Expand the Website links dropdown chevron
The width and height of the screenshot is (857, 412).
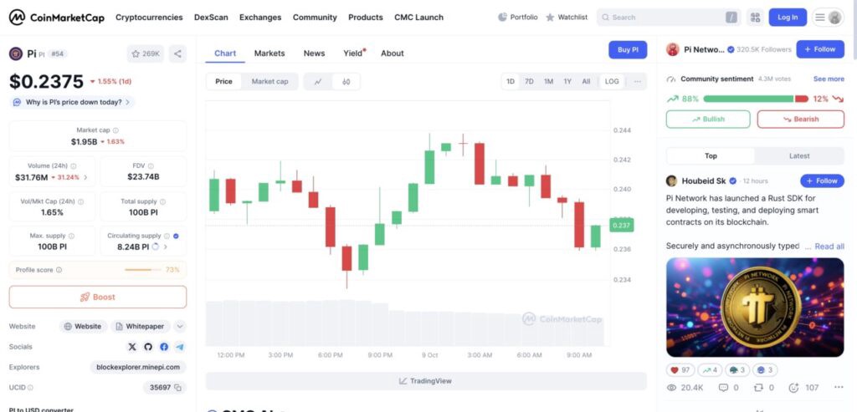[180, 326]
